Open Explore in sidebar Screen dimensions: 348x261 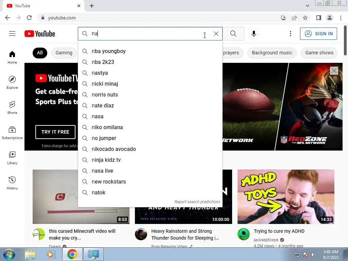pyautogui.click(x=12, y=82)
